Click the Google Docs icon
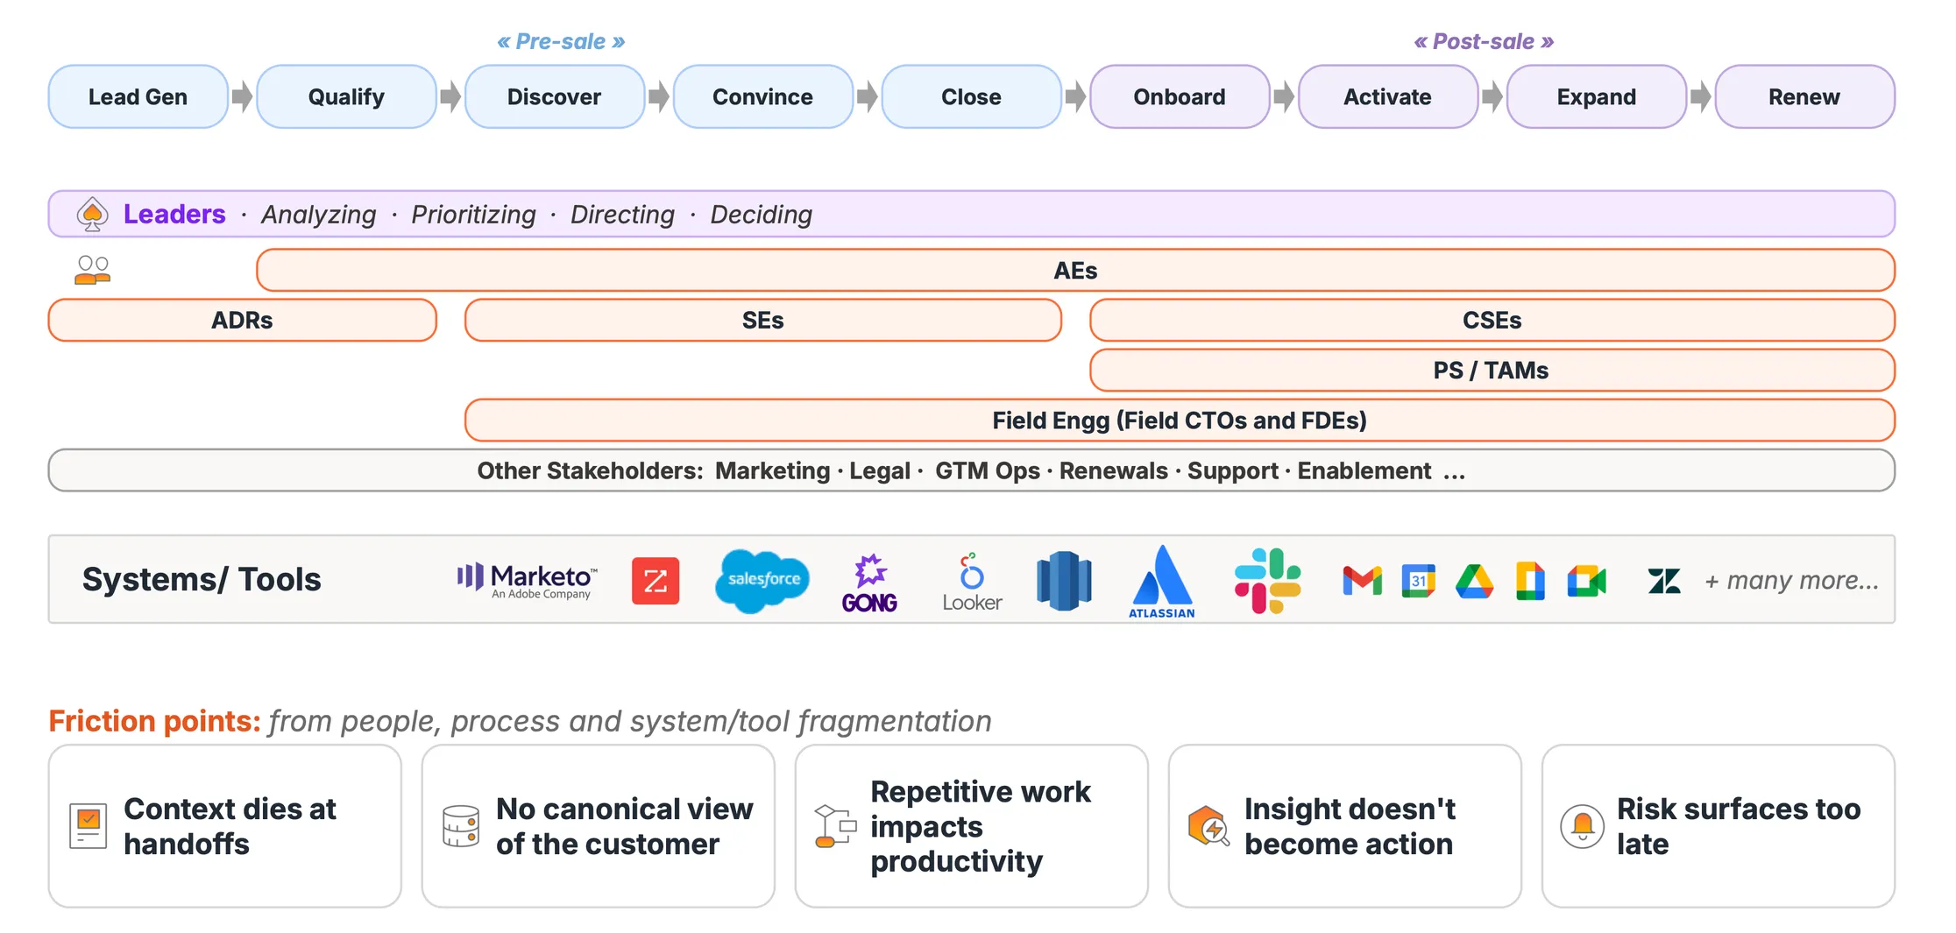Screen dimensions: 1956x933 point(1531,581)
